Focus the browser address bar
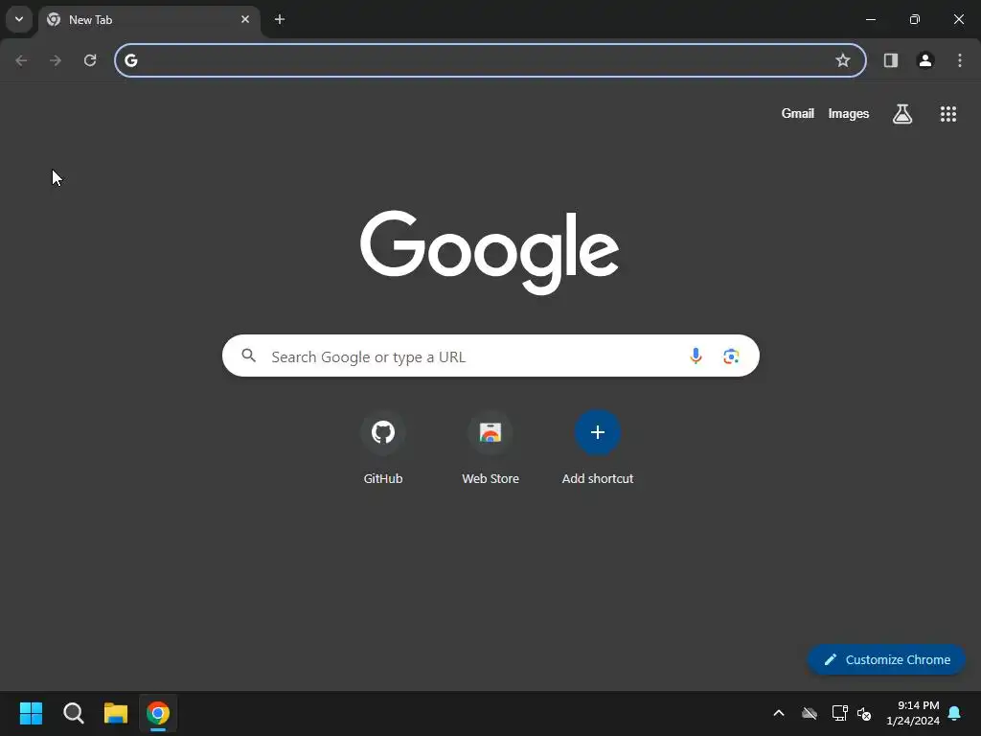Viewport: 981px width, 736px height. 490,60
